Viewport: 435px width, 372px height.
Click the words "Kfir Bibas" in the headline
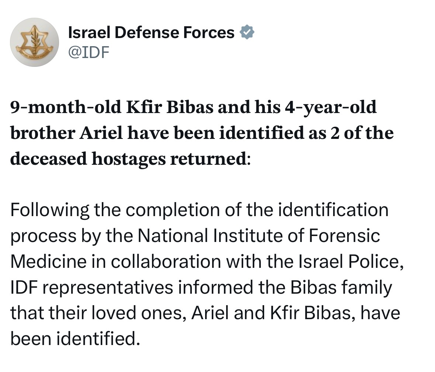point(170,107)
